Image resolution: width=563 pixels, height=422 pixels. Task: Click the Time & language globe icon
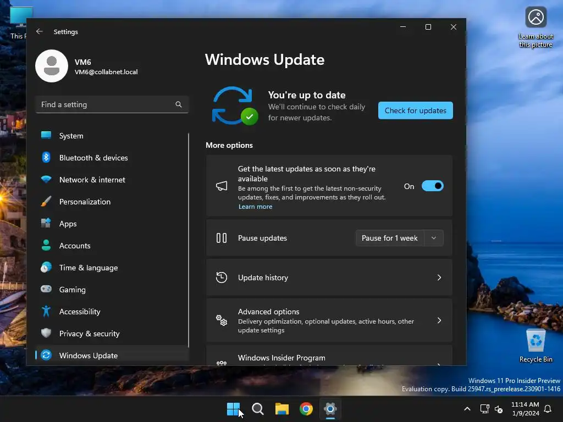[46, 268]
